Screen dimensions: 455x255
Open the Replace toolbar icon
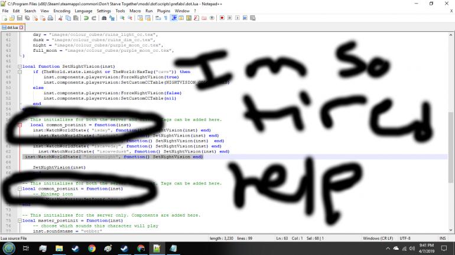pyautogui.click(x=112, y=18)
